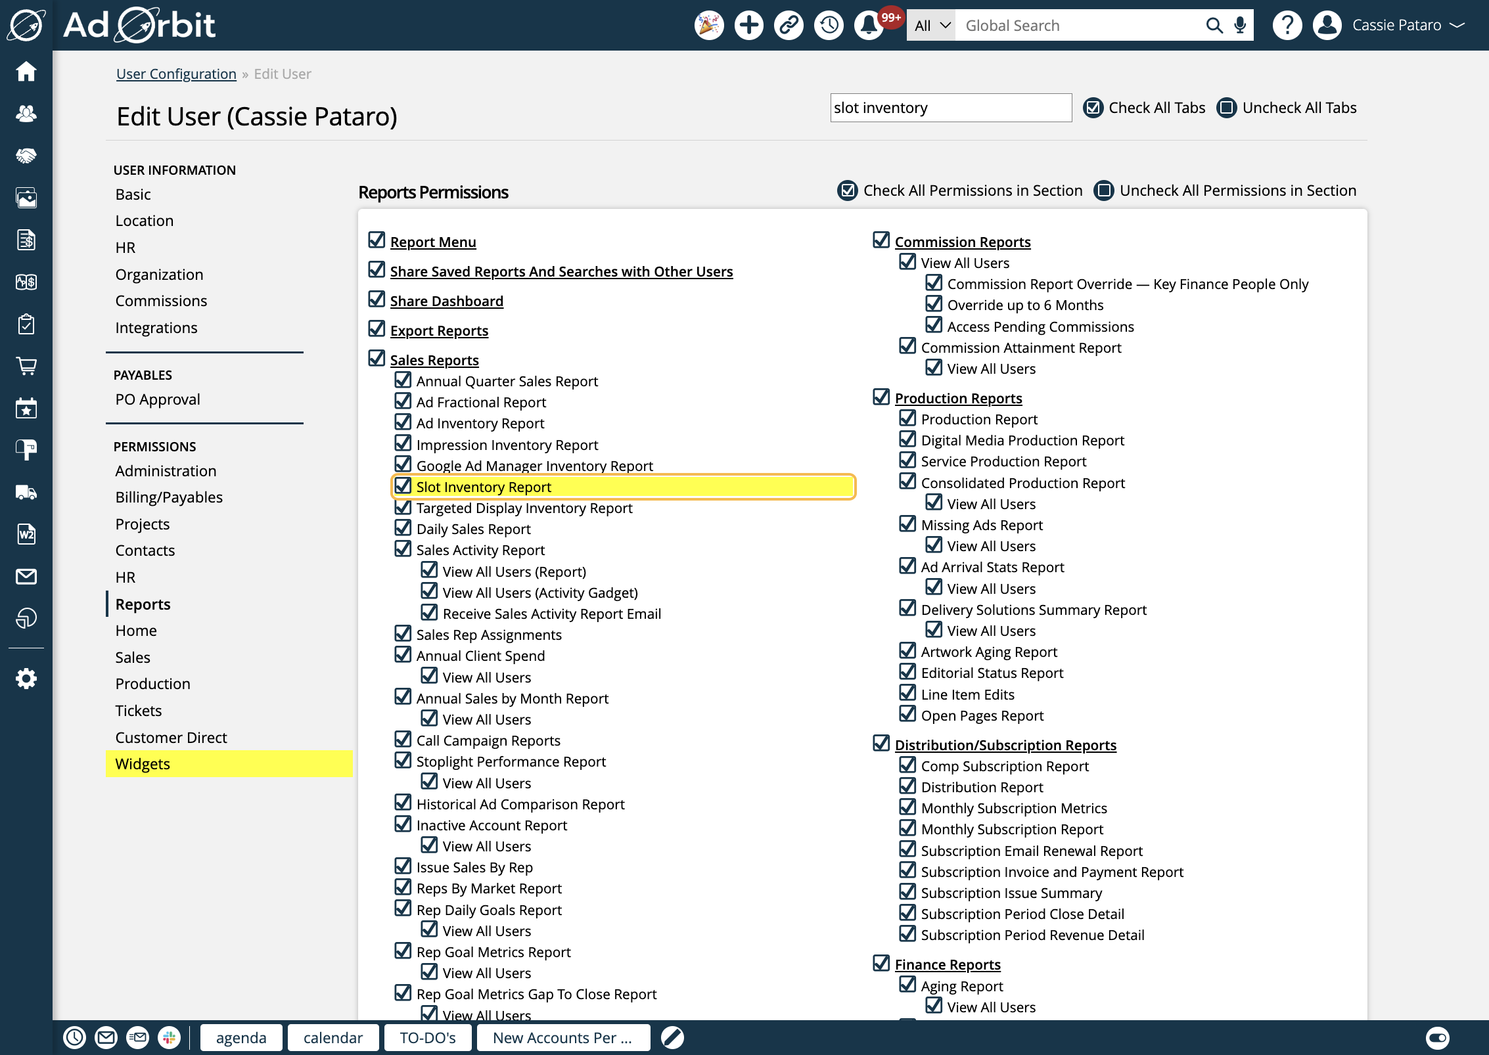
Task: Click the help question mark icon
Action: [x=1287, y=25]
